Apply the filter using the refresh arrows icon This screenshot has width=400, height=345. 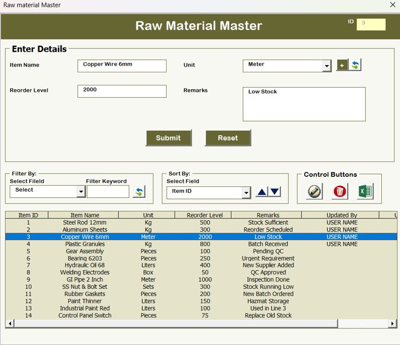pos(139,191)
